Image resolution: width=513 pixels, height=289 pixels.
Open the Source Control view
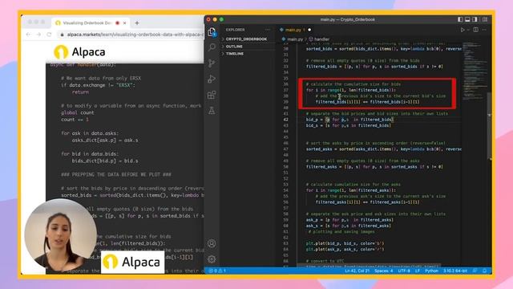click(212, 63)
